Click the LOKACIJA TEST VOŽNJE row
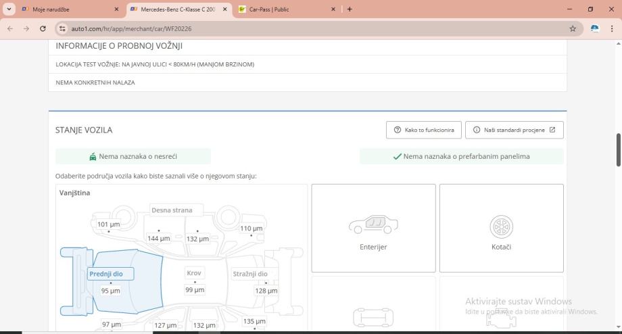 (308, 64)
